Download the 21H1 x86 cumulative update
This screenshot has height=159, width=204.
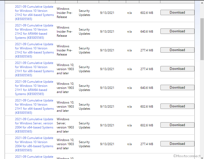click(x=177, y=69)
